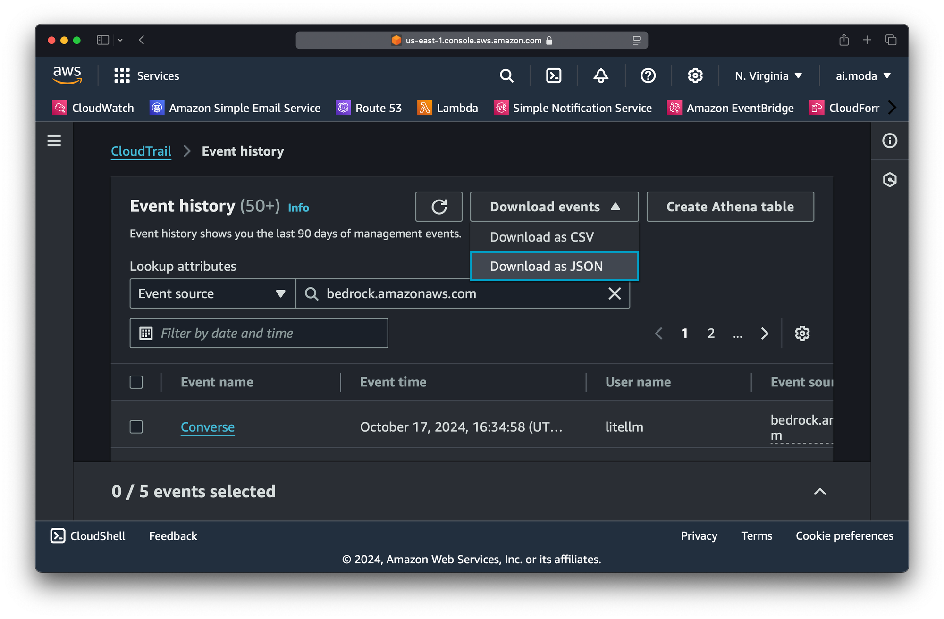Open the Converse event link
944x619 pixels.
[x=208, y=427]
